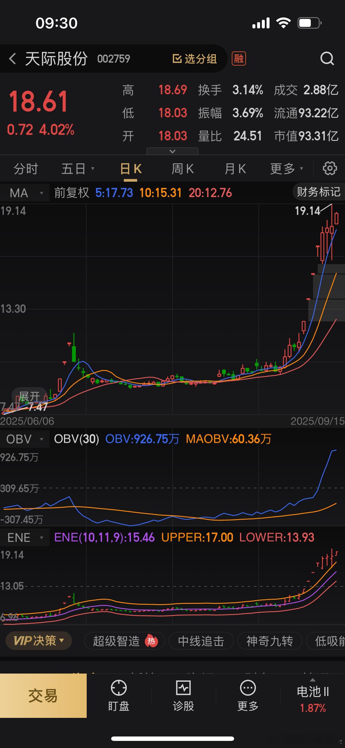Tap 成交 2.88亿 value
The height and width of the screenshot is (748, 345).
click(321, 90)
